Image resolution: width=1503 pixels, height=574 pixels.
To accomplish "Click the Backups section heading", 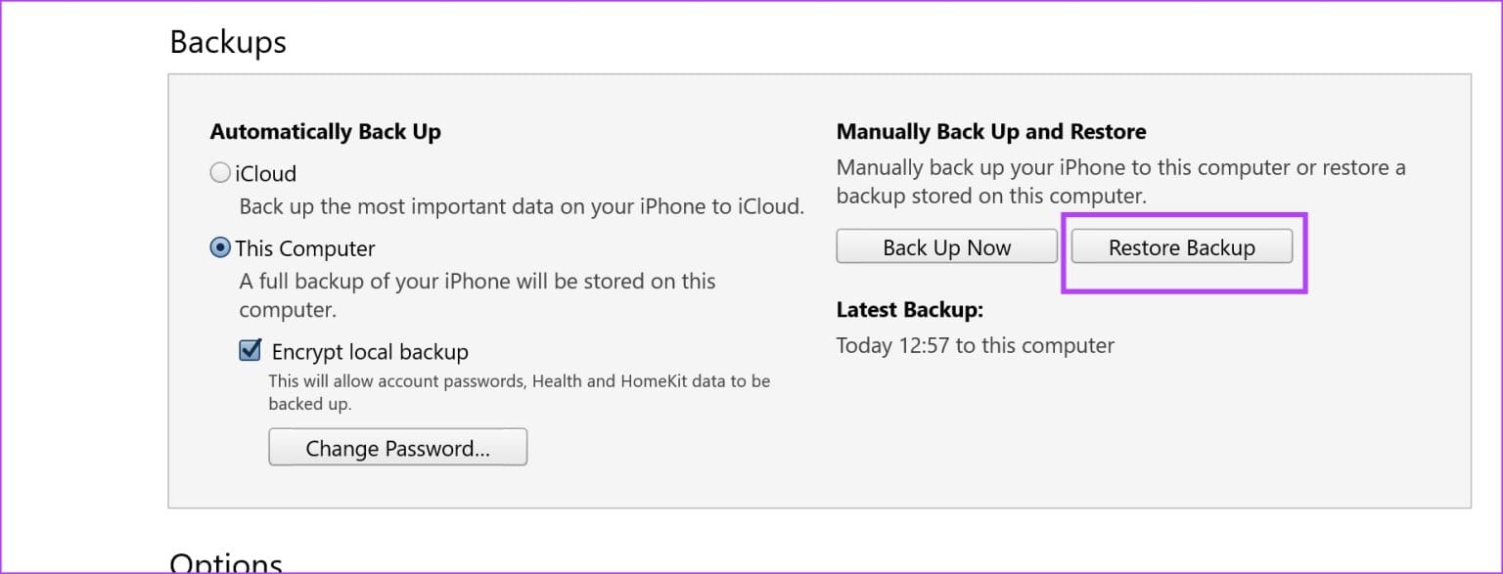I will pyautogui.click(x=227, y=41).
